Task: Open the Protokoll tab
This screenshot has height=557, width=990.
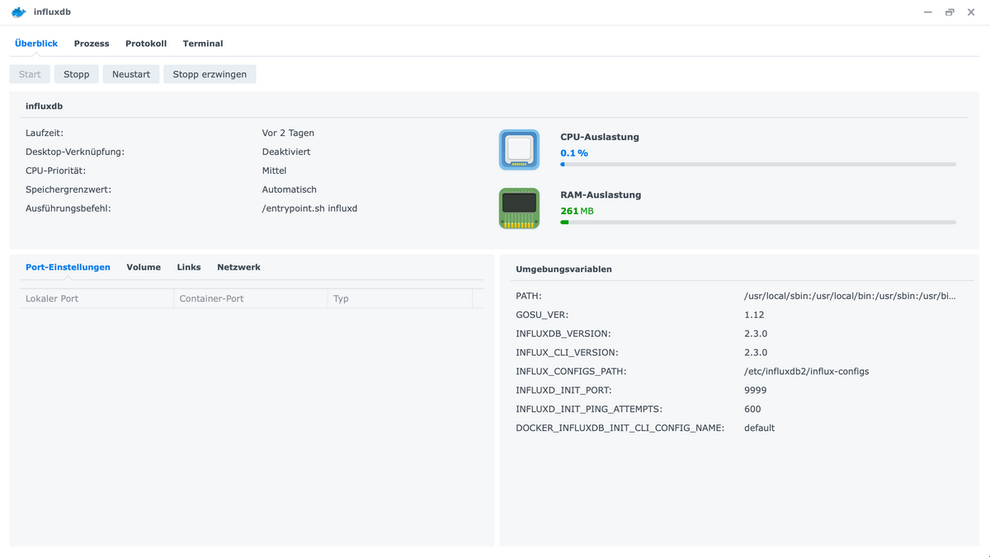Action: [x=146, y=44]
